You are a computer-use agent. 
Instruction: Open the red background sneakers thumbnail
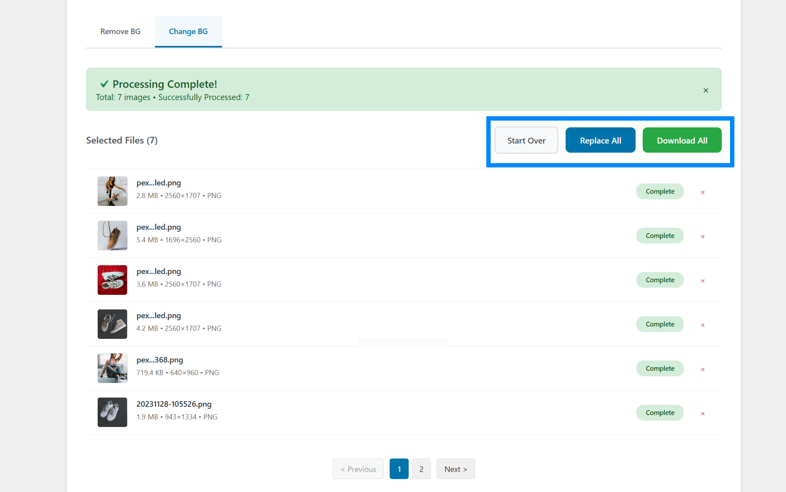[112, 280]
